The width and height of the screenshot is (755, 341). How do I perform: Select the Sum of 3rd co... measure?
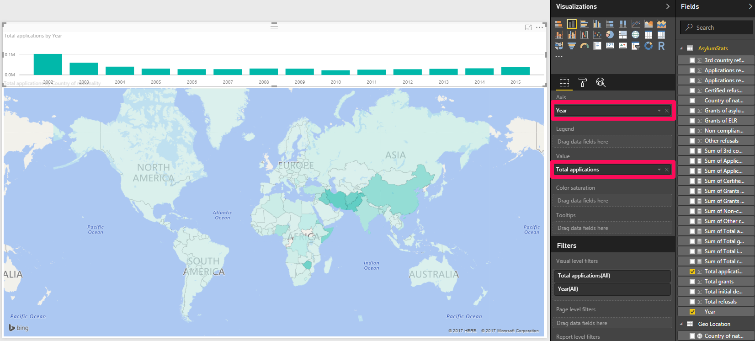click(x=716, y=151)
